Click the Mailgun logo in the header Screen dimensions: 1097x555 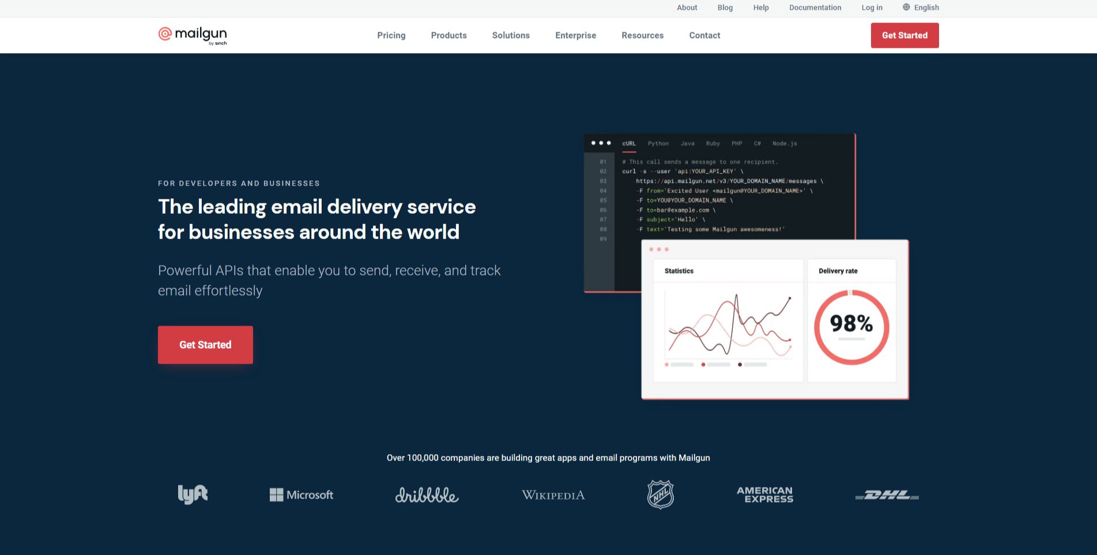click(193, 35)
